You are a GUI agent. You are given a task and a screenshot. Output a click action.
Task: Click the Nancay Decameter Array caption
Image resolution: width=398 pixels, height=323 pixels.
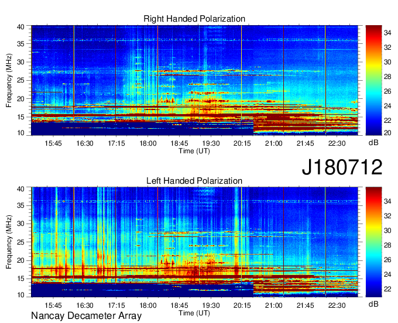point(86,316)
